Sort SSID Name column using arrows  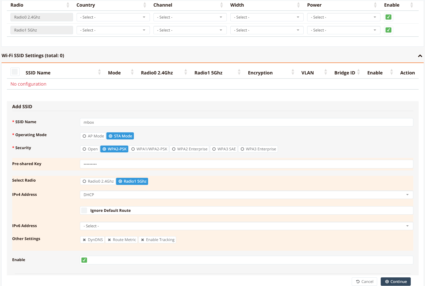pyautogui.click(x=99, y=73)
